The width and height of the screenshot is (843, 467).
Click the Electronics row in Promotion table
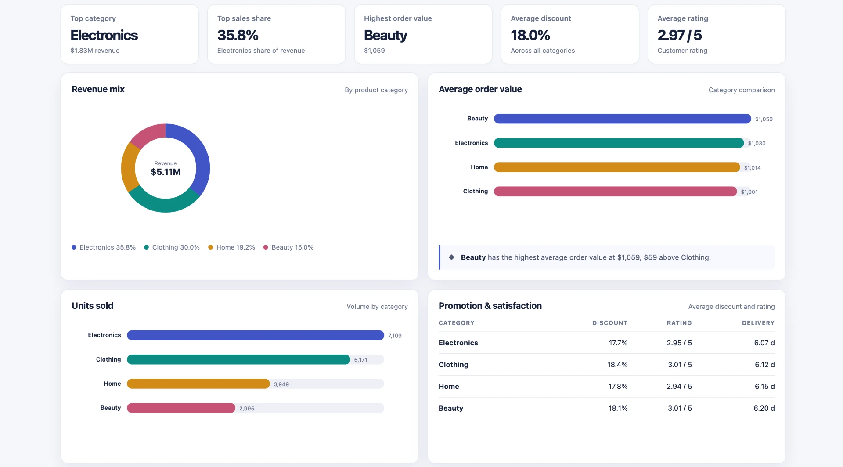coord(607,343)
